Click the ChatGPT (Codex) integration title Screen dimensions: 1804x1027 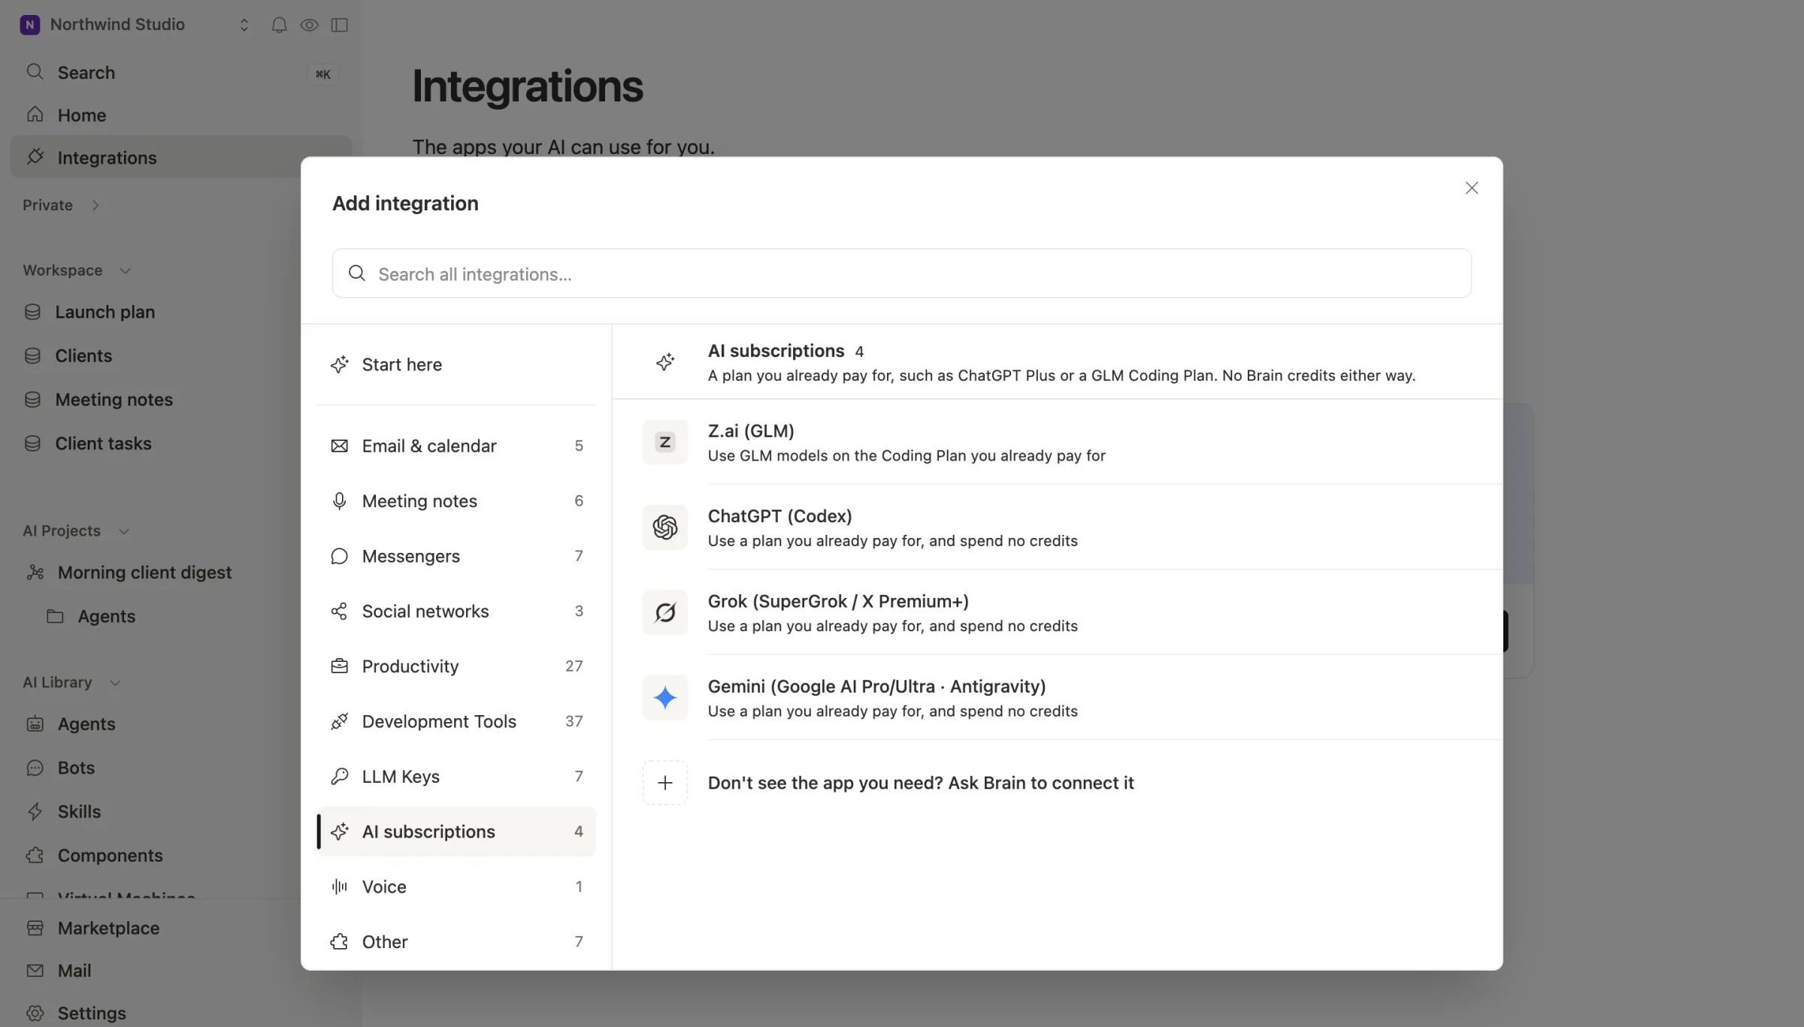click(x=779, y=516)
